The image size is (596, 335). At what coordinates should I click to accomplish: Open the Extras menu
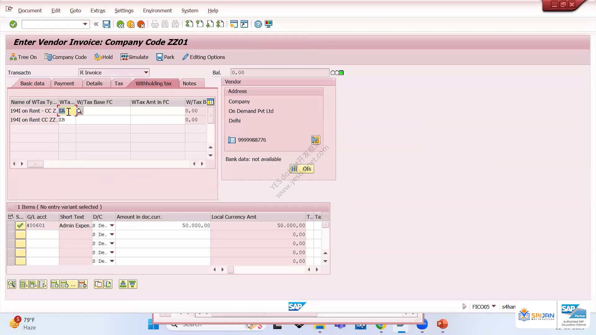point(98,11)
